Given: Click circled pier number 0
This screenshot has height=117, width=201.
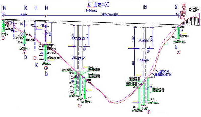Looking at the screenshot, I should pos(3,38).
